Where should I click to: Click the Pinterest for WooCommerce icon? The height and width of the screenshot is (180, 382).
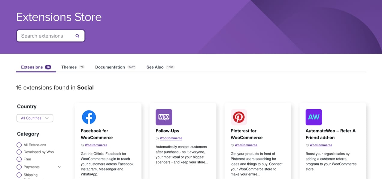point(239,117)
